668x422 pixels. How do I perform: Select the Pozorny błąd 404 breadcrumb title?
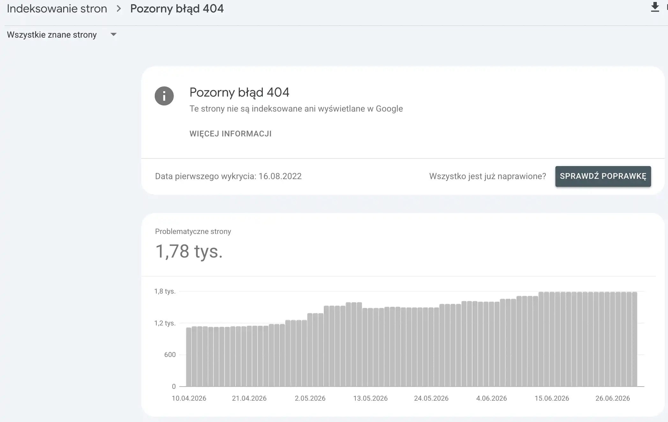pos(177,9)
